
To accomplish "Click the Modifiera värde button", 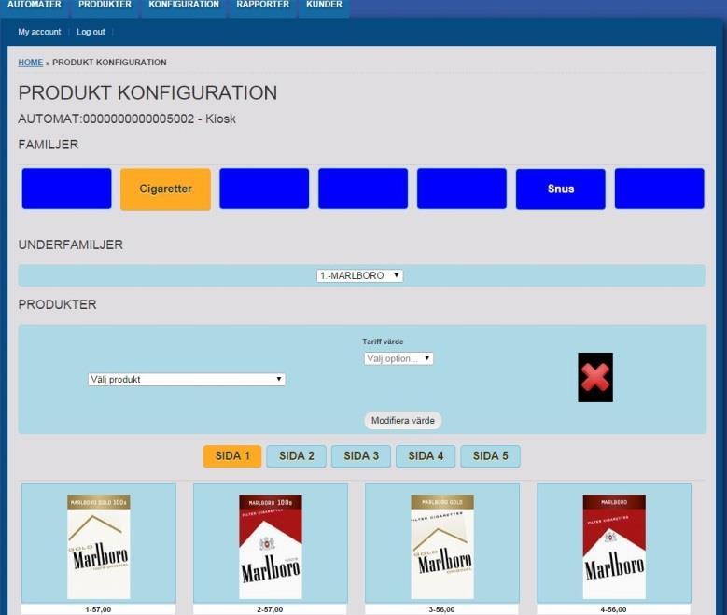I will [x=403, y=420].
